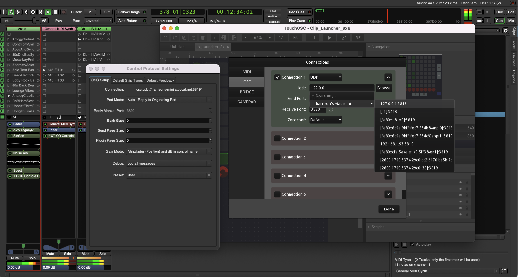Open TouchOSC editor network link icon

tap(344, 38)
